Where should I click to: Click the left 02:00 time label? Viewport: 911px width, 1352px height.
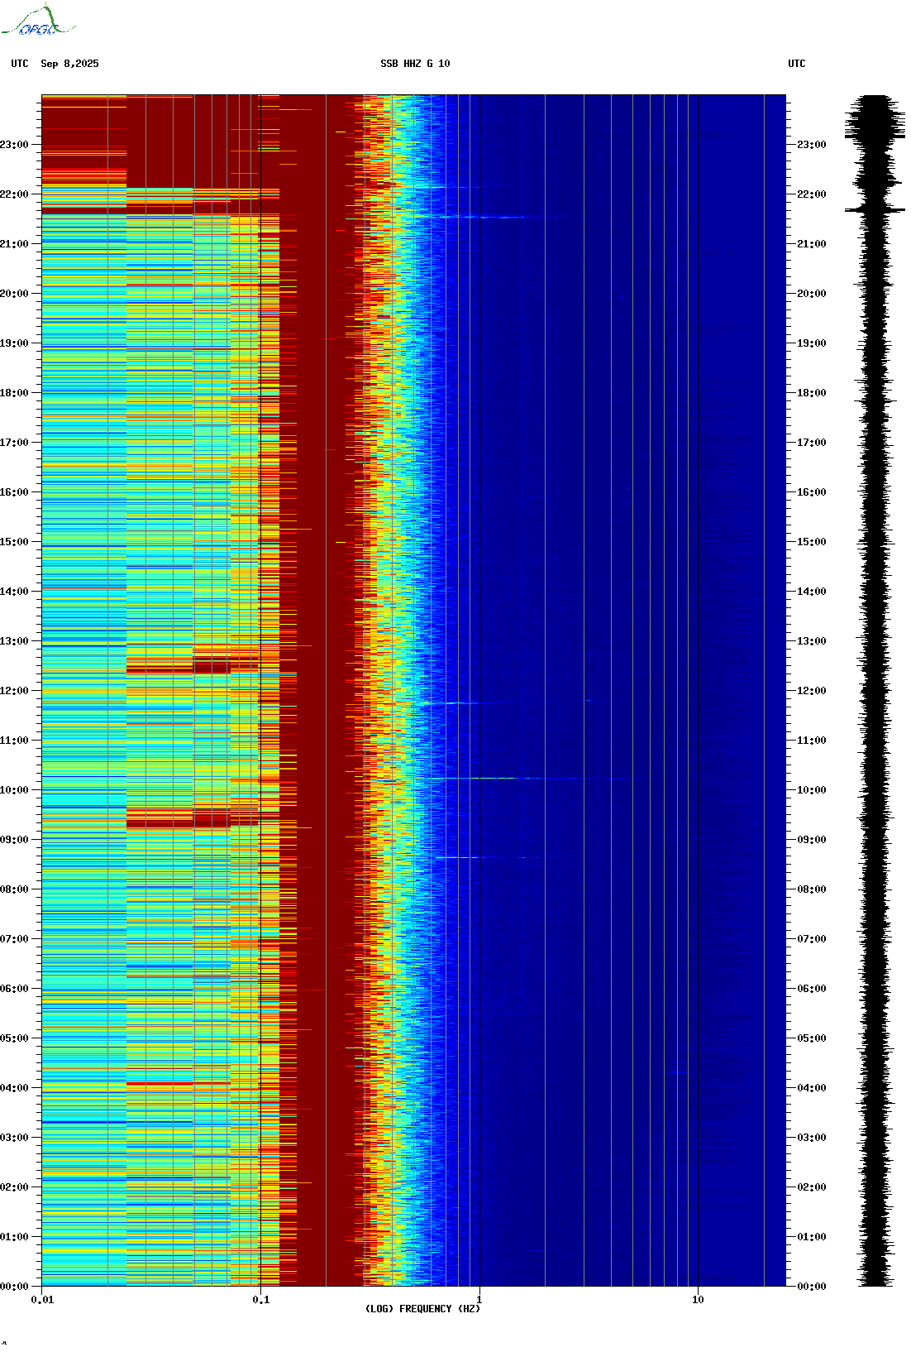[14, 1187]
